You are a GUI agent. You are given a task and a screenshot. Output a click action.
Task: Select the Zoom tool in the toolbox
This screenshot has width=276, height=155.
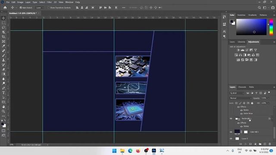tap(3, 112)
